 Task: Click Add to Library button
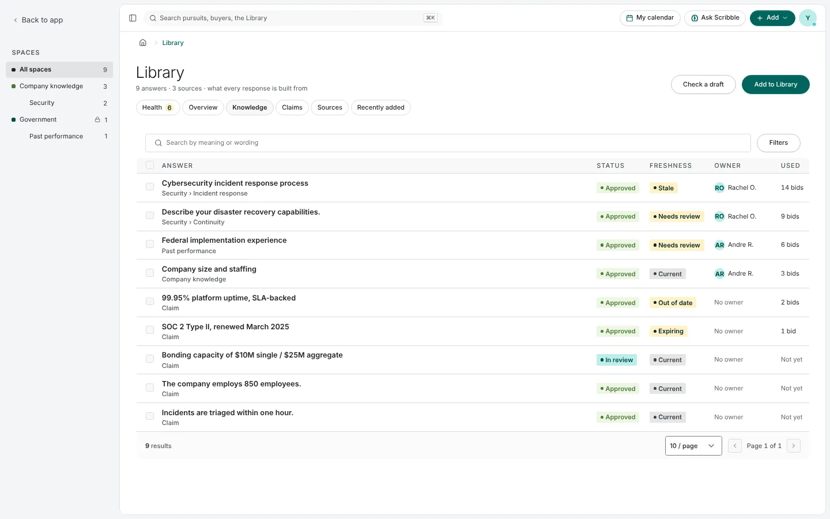776,84
